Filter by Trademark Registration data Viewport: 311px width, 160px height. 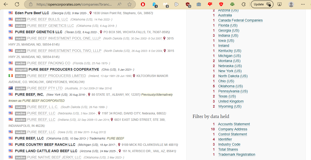pos(237,154)
